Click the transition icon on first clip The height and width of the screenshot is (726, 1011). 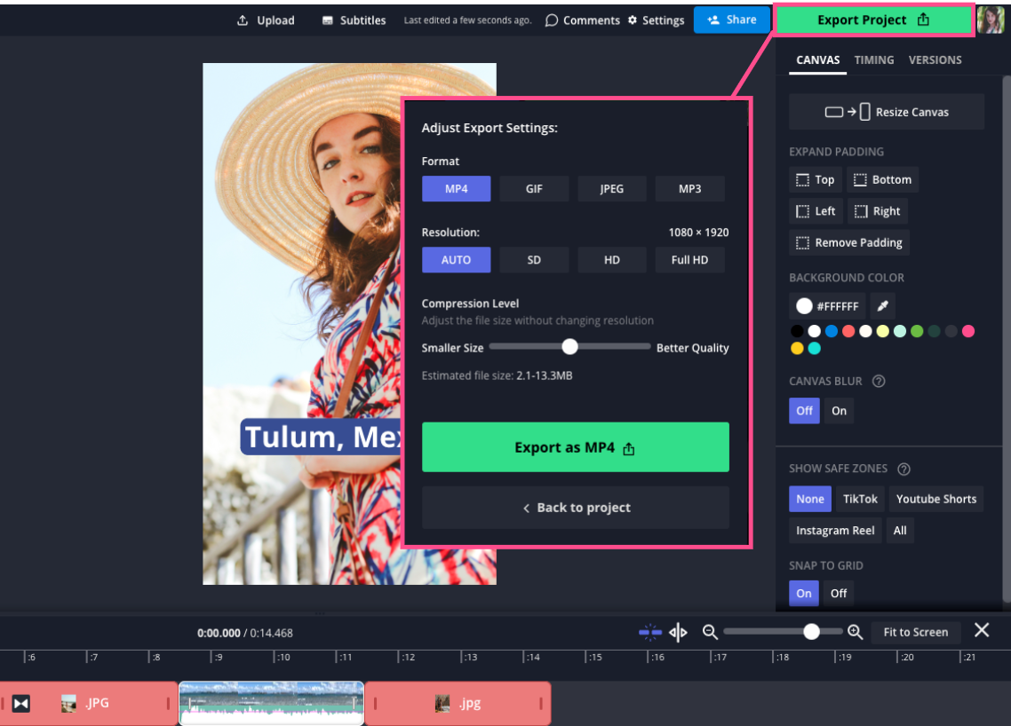[x=21, y=704]
